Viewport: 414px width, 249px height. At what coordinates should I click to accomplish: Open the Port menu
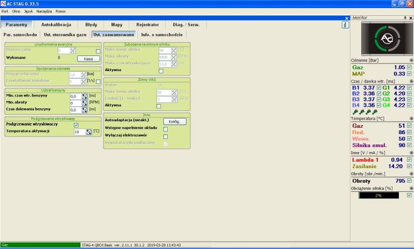click(x=5, y=11)
